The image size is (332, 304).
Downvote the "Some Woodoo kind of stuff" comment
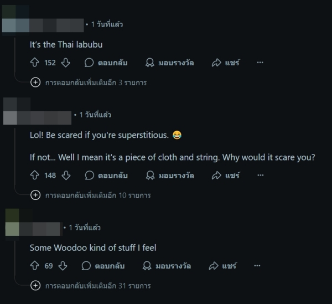click(63, 266)
